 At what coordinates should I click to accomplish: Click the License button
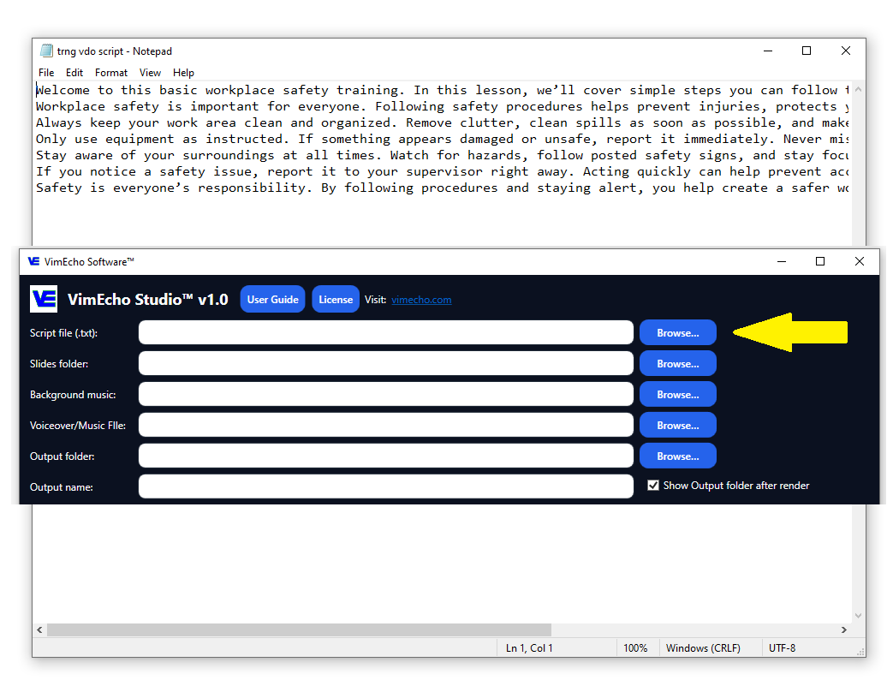pos(335,299)
